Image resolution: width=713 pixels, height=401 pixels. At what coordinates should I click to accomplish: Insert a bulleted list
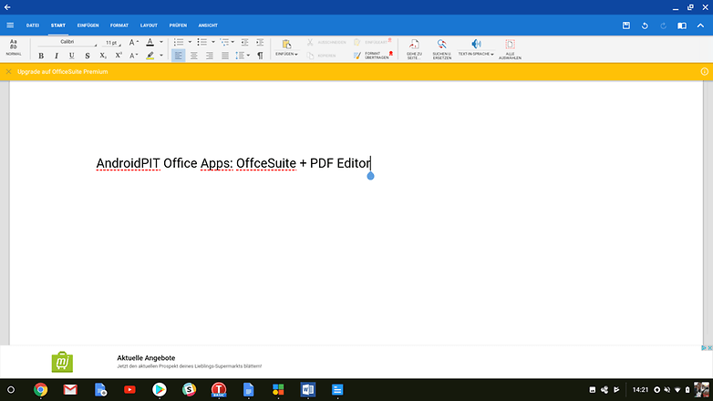tap(201, 42)
